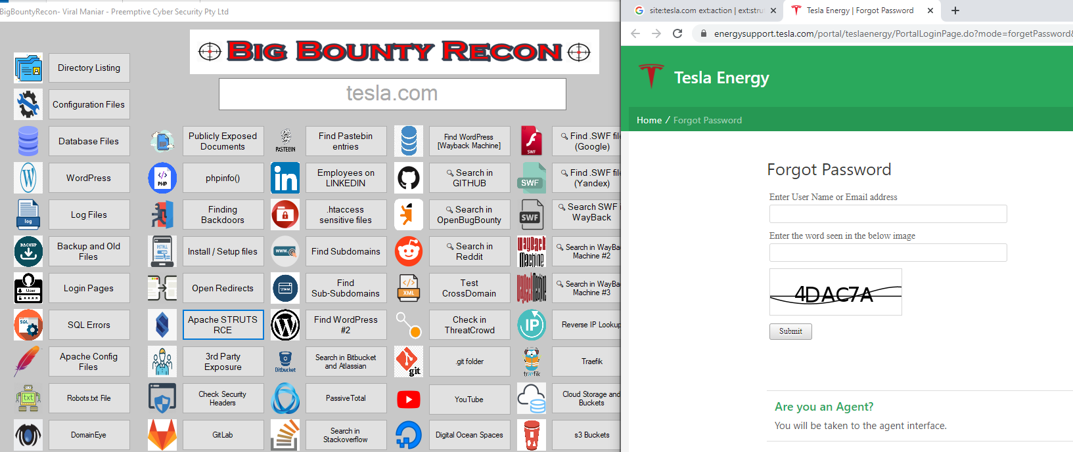
Task: Click the Test CrossDomain button
Action: pos(469,288)
